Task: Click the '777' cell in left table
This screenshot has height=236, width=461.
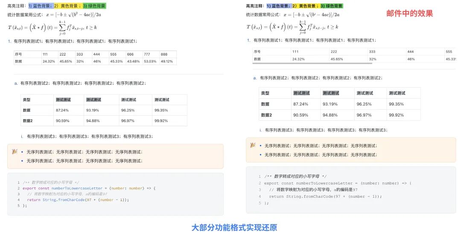Action: pos(151,54)
